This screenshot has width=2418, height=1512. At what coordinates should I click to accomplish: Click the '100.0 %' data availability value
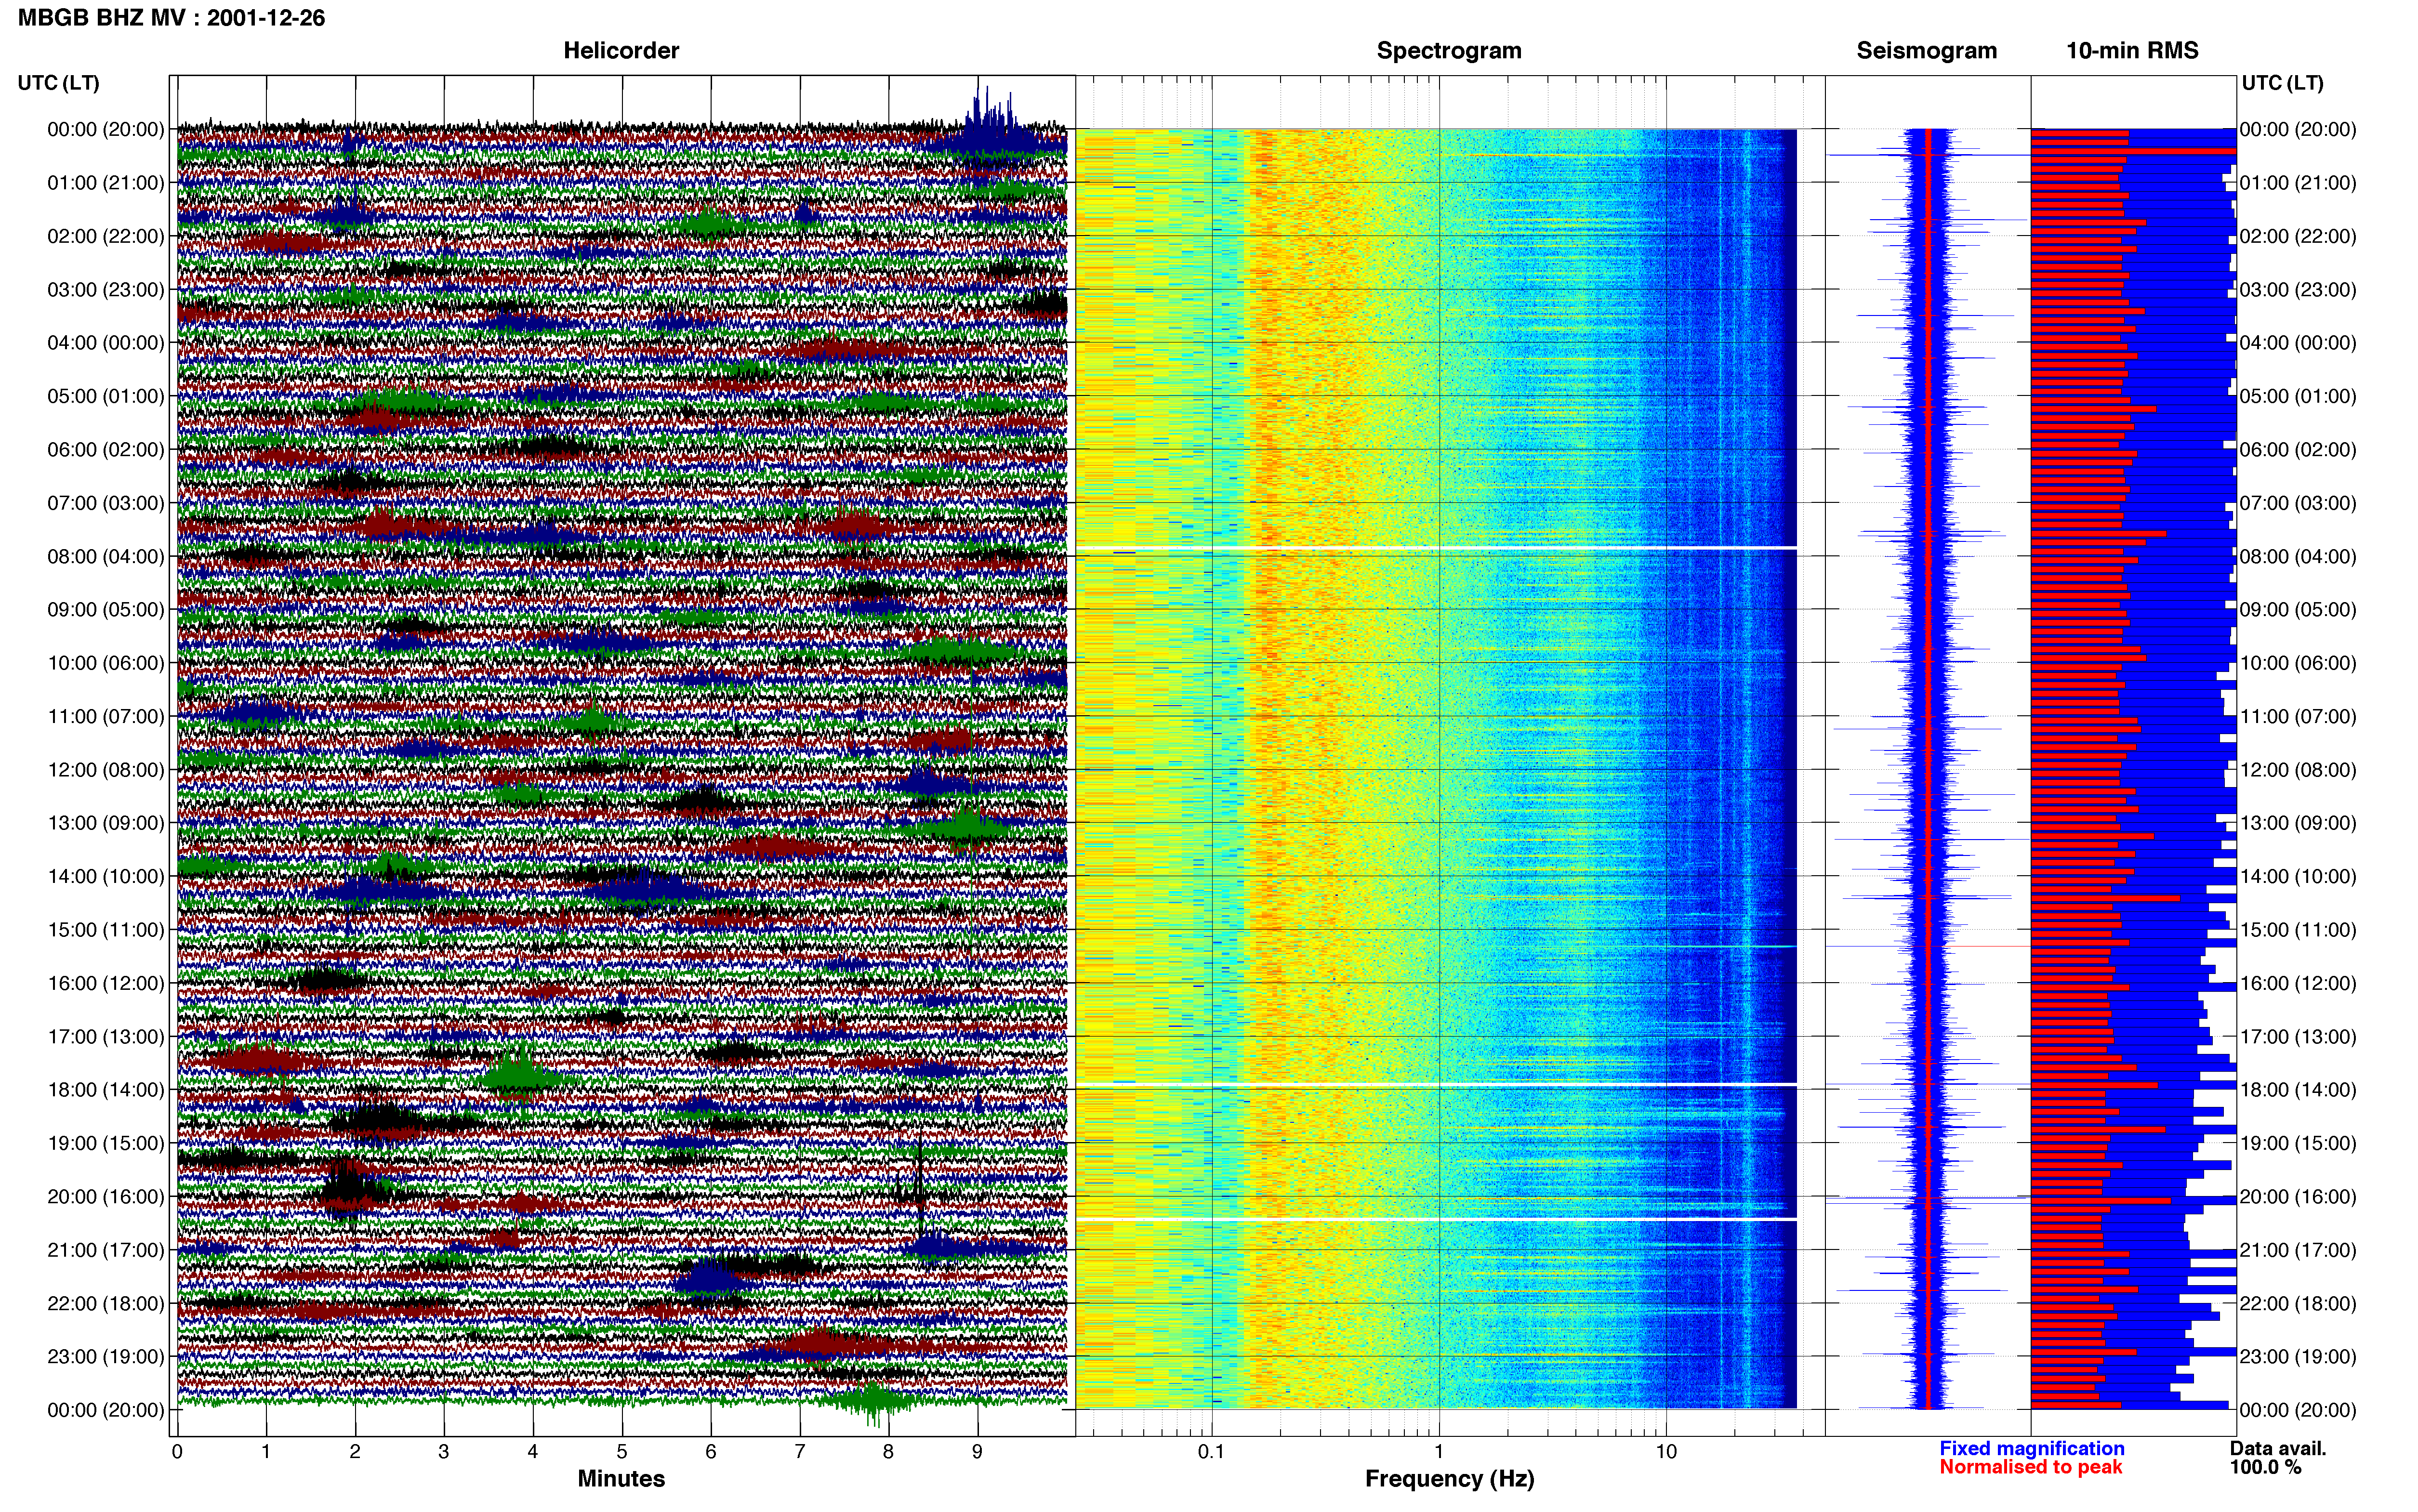[2265, 1467]
